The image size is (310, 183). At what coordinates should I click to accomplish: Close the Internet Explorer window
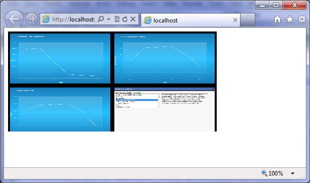pyautogui.click(x=294, y=5)
